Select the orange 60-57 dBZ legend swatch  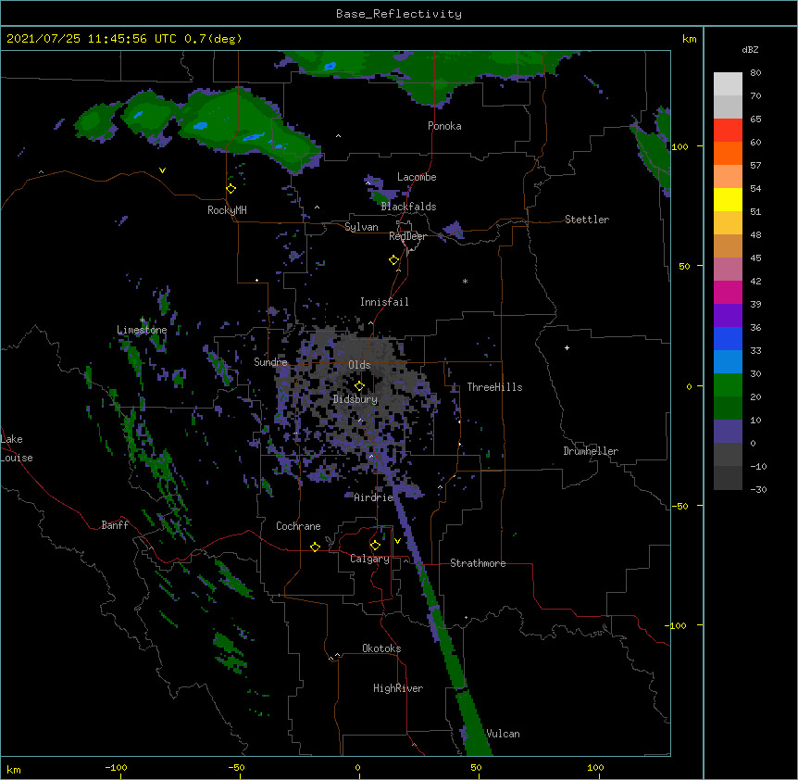[728, 153]
